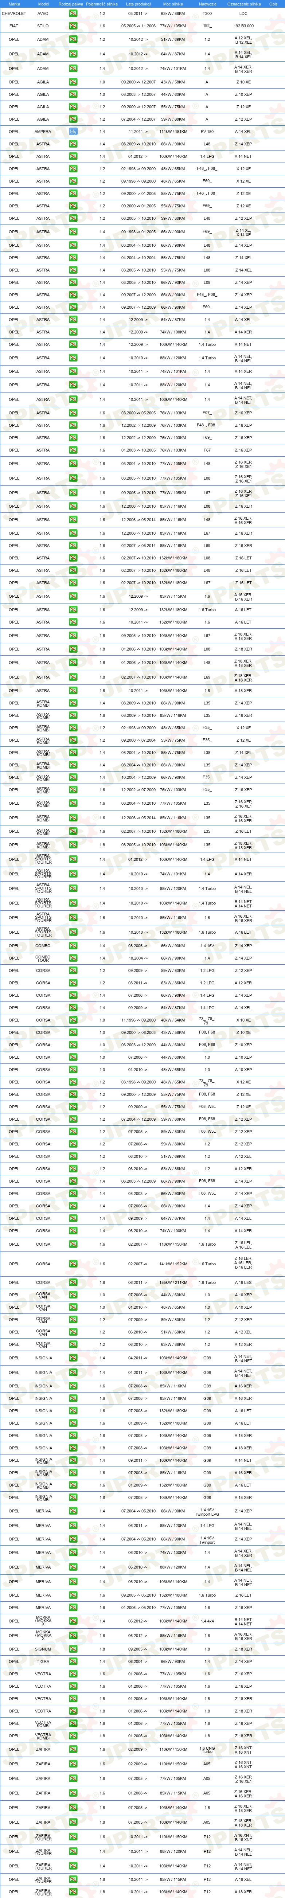
Task: Click the T300 body cell
Action: pos(207,13)
